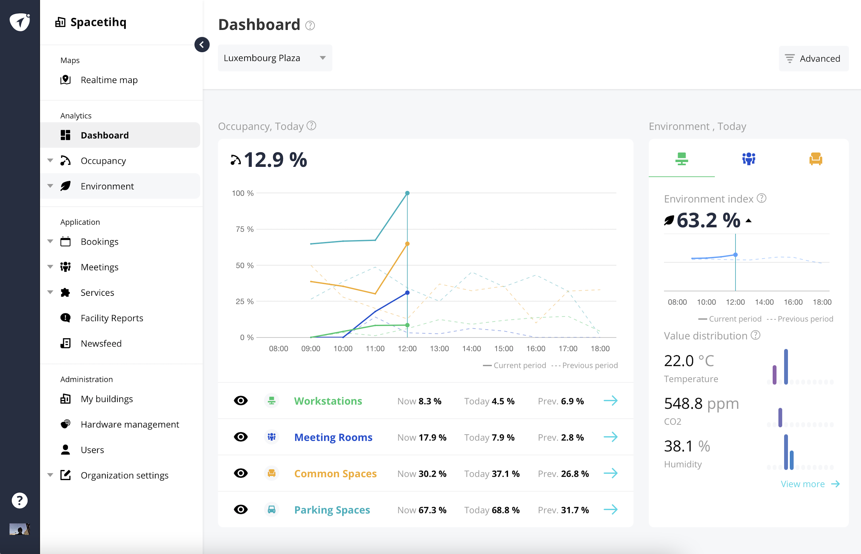Open the Common Spaces link
861x554 pixels.
tap(335, 474)
